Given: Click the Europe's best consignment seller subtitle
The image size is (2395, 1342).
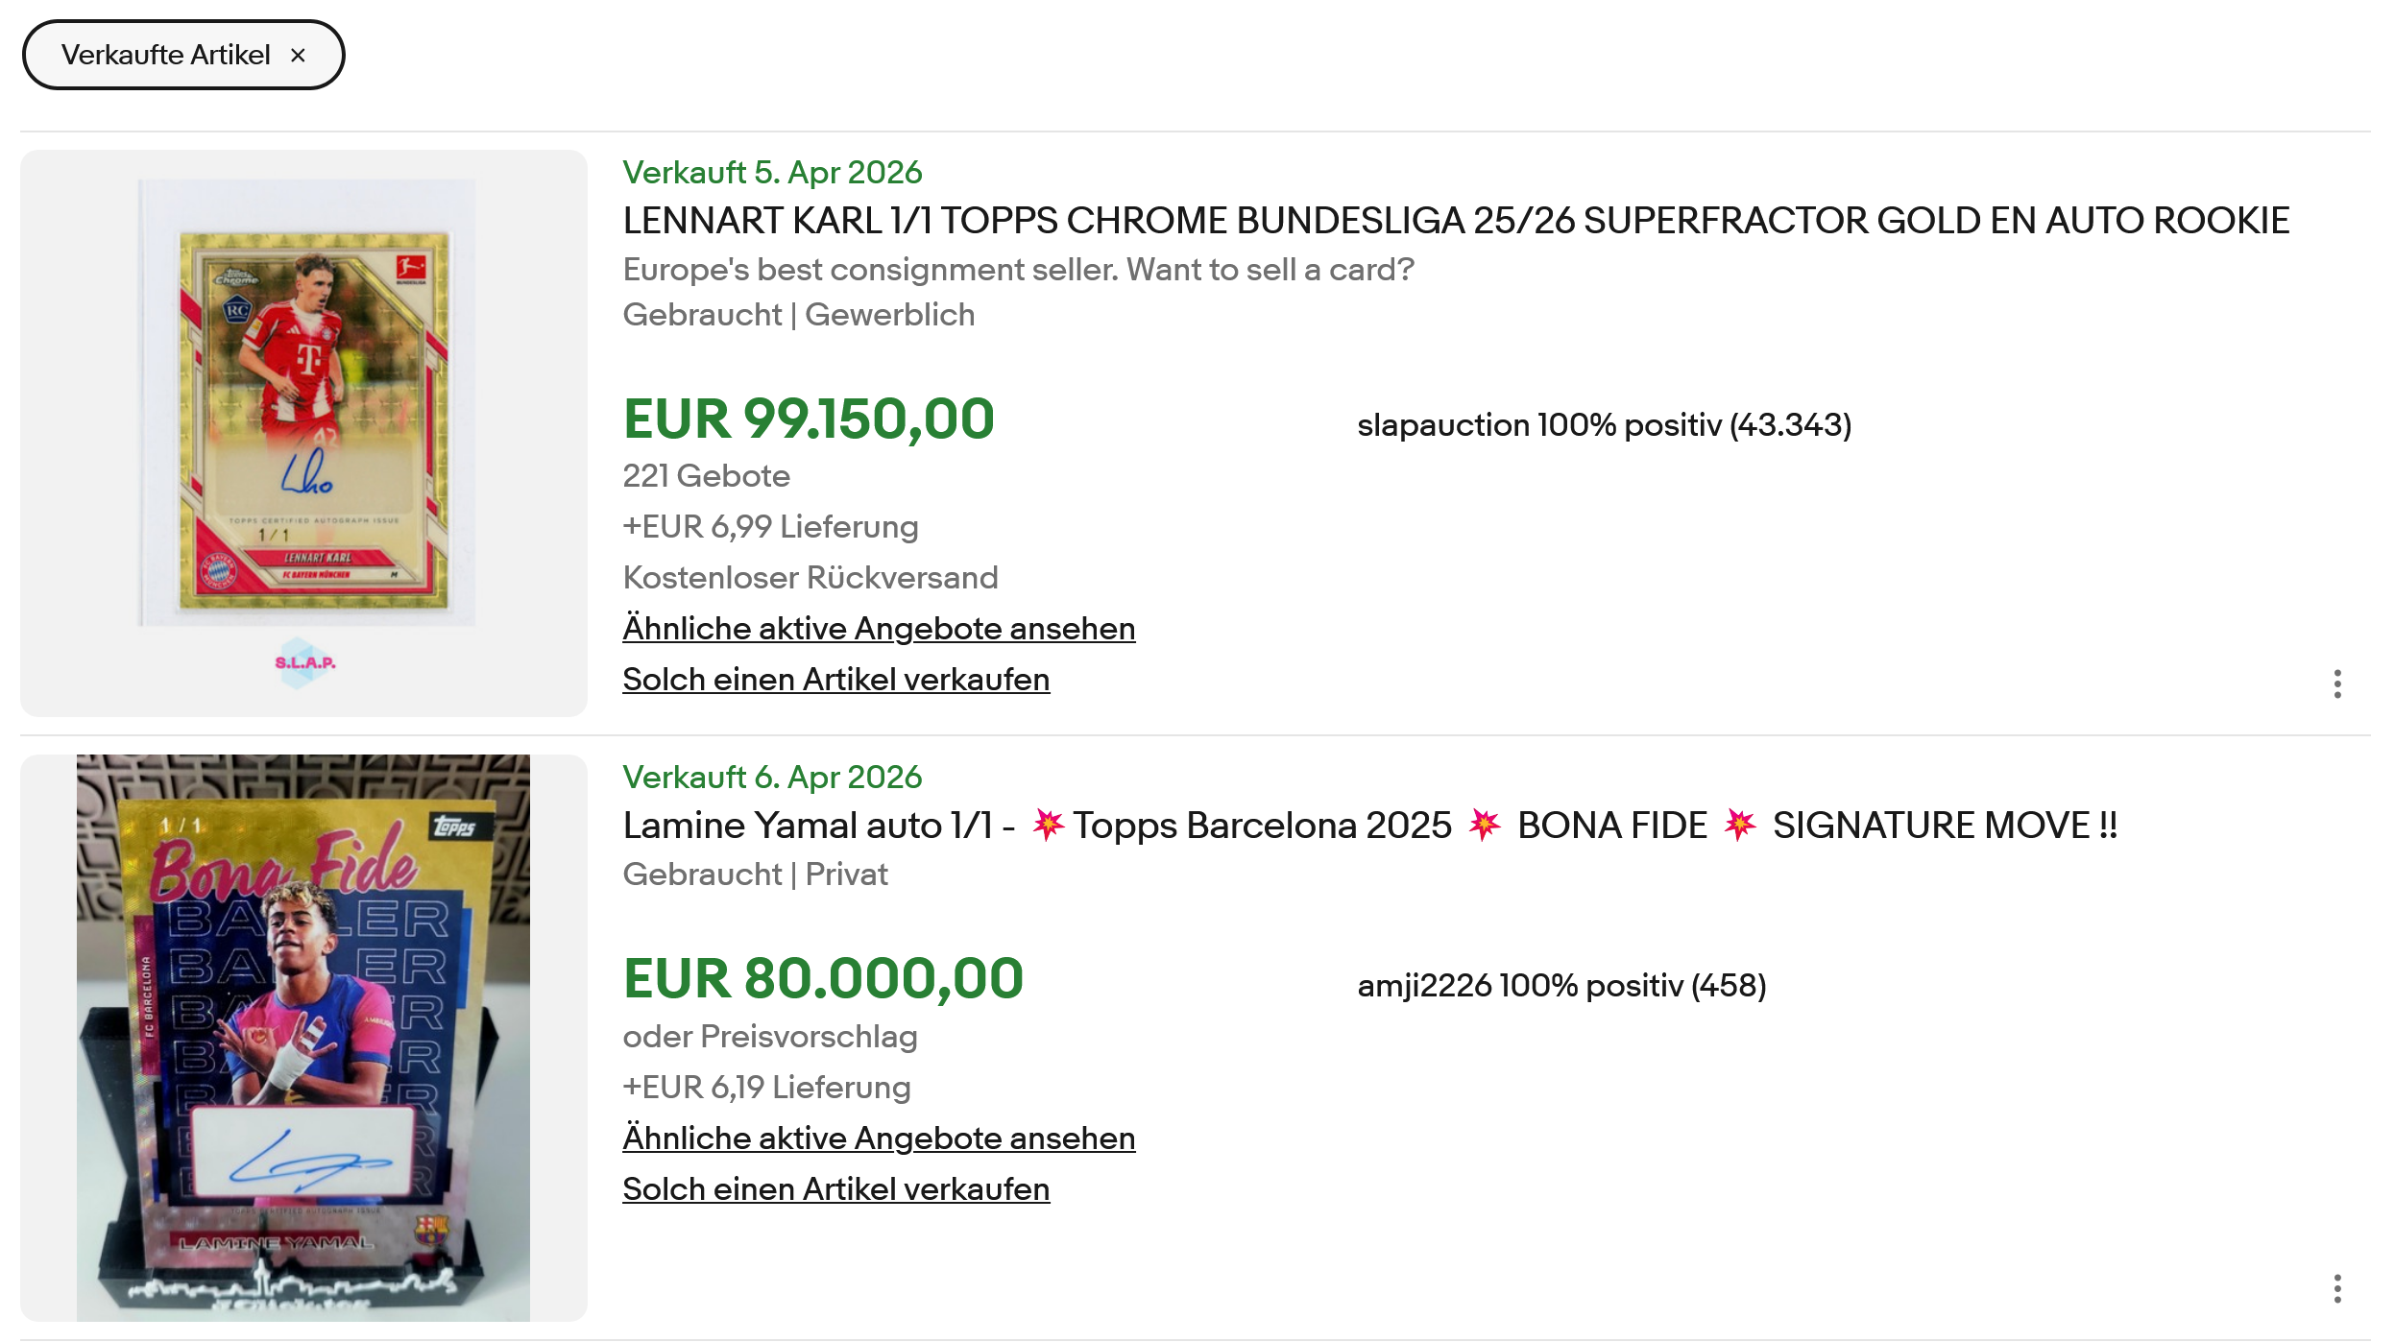Looking at the screenshot, I should (1018, 269).
